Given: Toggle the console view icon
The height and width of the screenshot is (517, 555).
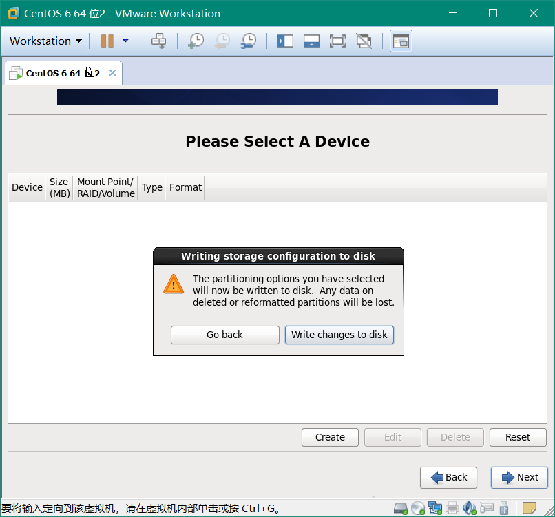Looking at the screenshot, I should (x=401, y=41).
